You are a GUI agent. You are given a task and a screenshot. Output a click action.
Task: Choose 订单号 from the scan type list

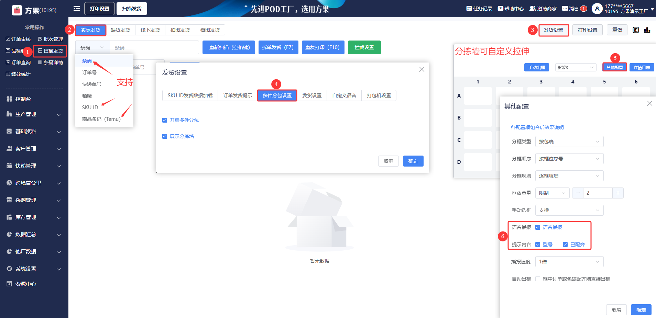click(x=104, y=72)
